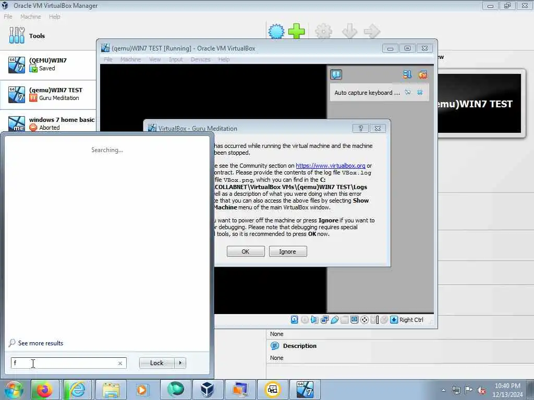Click the network tray icon
Screen dimensions: 534x400
[456, 390]
